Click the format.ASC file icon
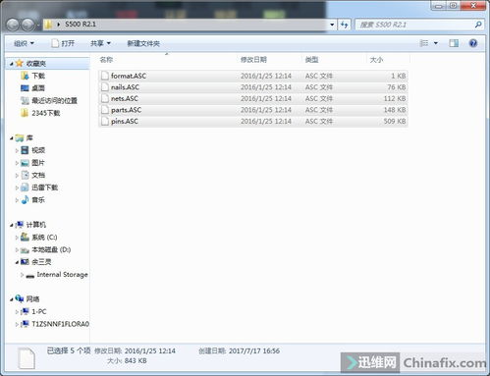 point(105,76)
